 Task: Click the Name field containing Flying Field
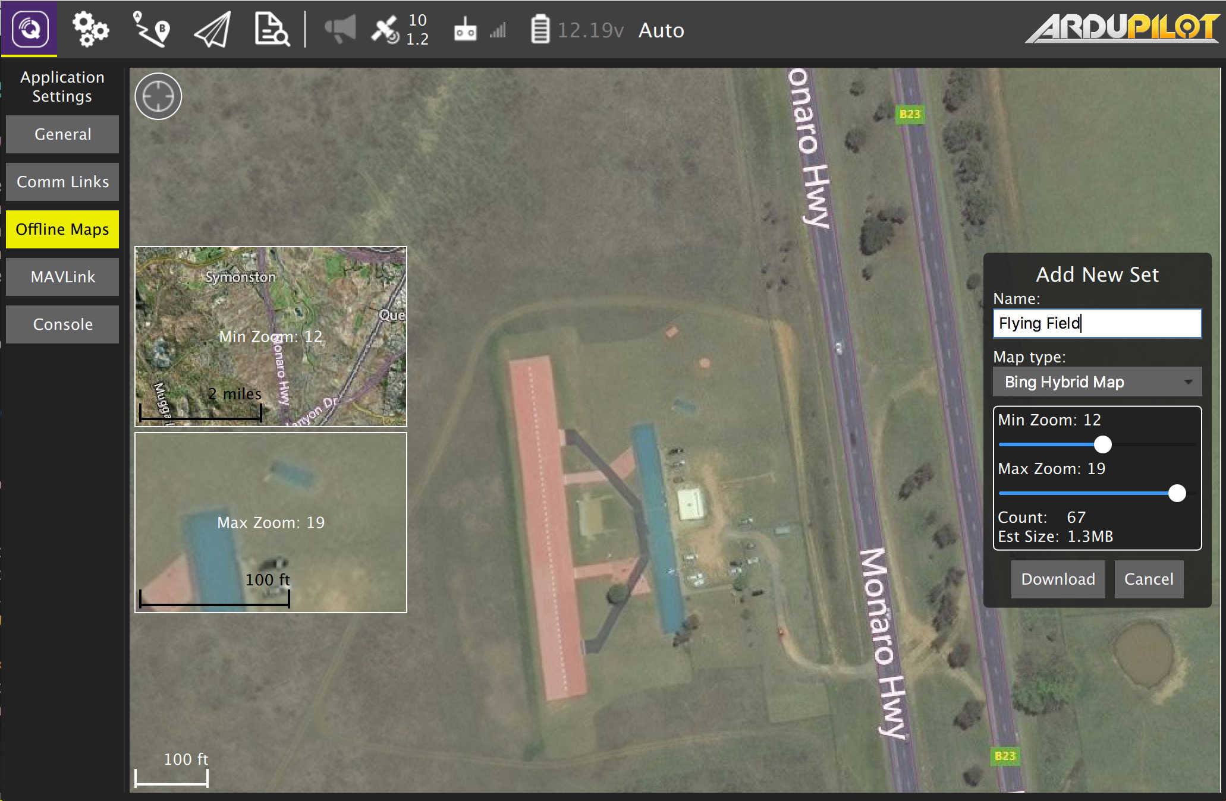[1097, 323]
